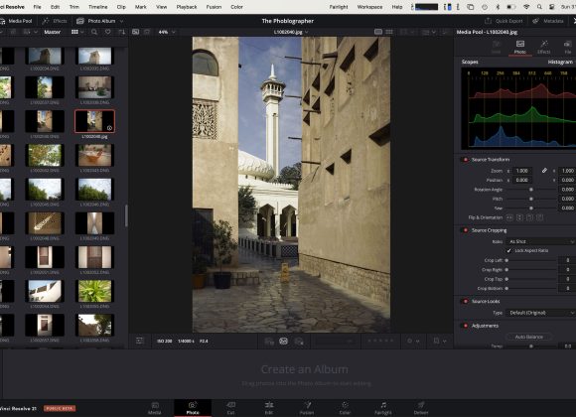Click the Crop Bottom slider handle
576x417 pixels.
tap(506, 288)
